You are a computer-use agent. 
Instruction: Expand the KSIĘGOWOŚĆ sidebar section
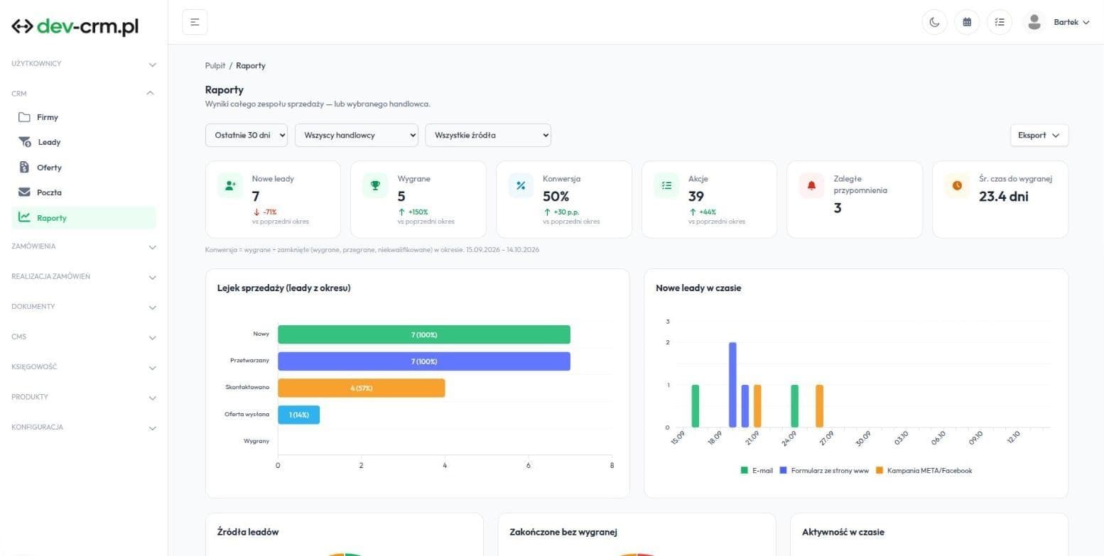click(84, 367)
